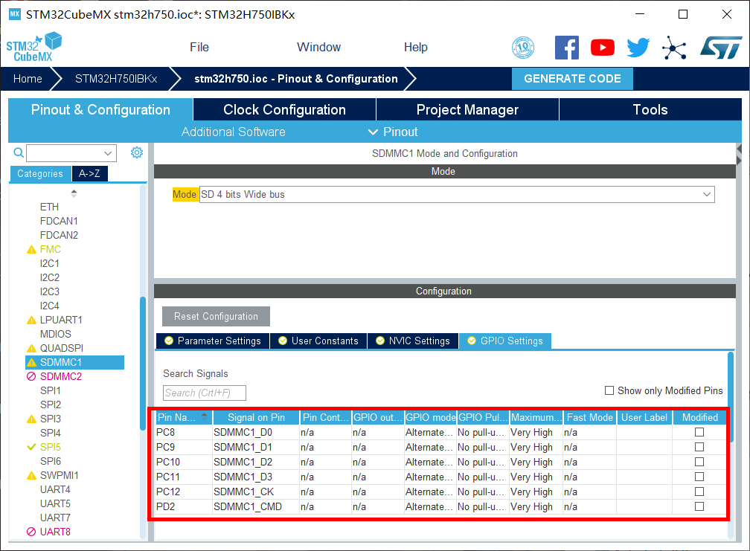Click the 10 years anniversary badge
Screen dimensions: 750x551
click(x=523, y=48)
